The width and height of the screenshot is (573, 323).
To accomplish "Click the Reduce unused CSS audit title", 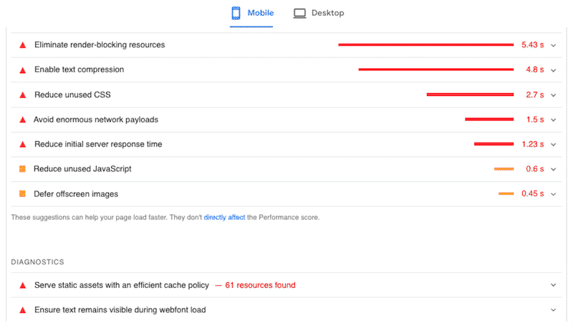I will (x=72, y=95).
